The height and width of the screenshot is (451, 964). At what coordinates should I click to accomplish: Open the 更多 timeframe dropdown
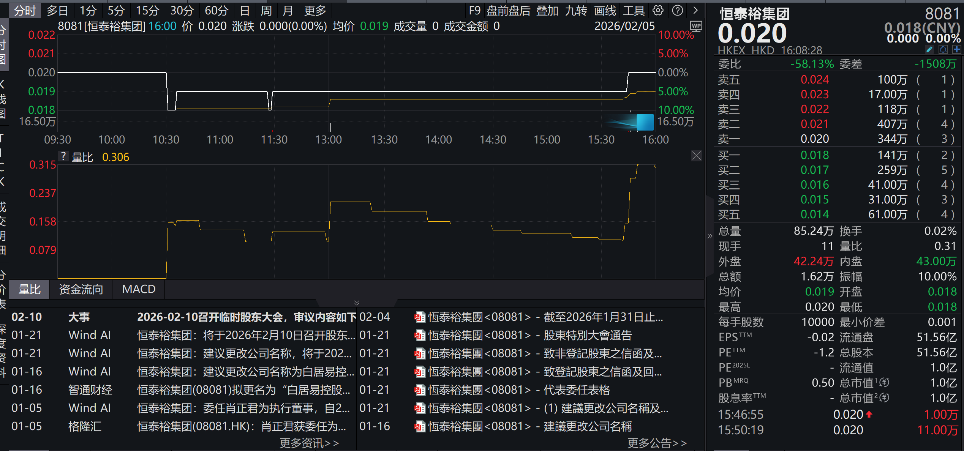(315, 11)
